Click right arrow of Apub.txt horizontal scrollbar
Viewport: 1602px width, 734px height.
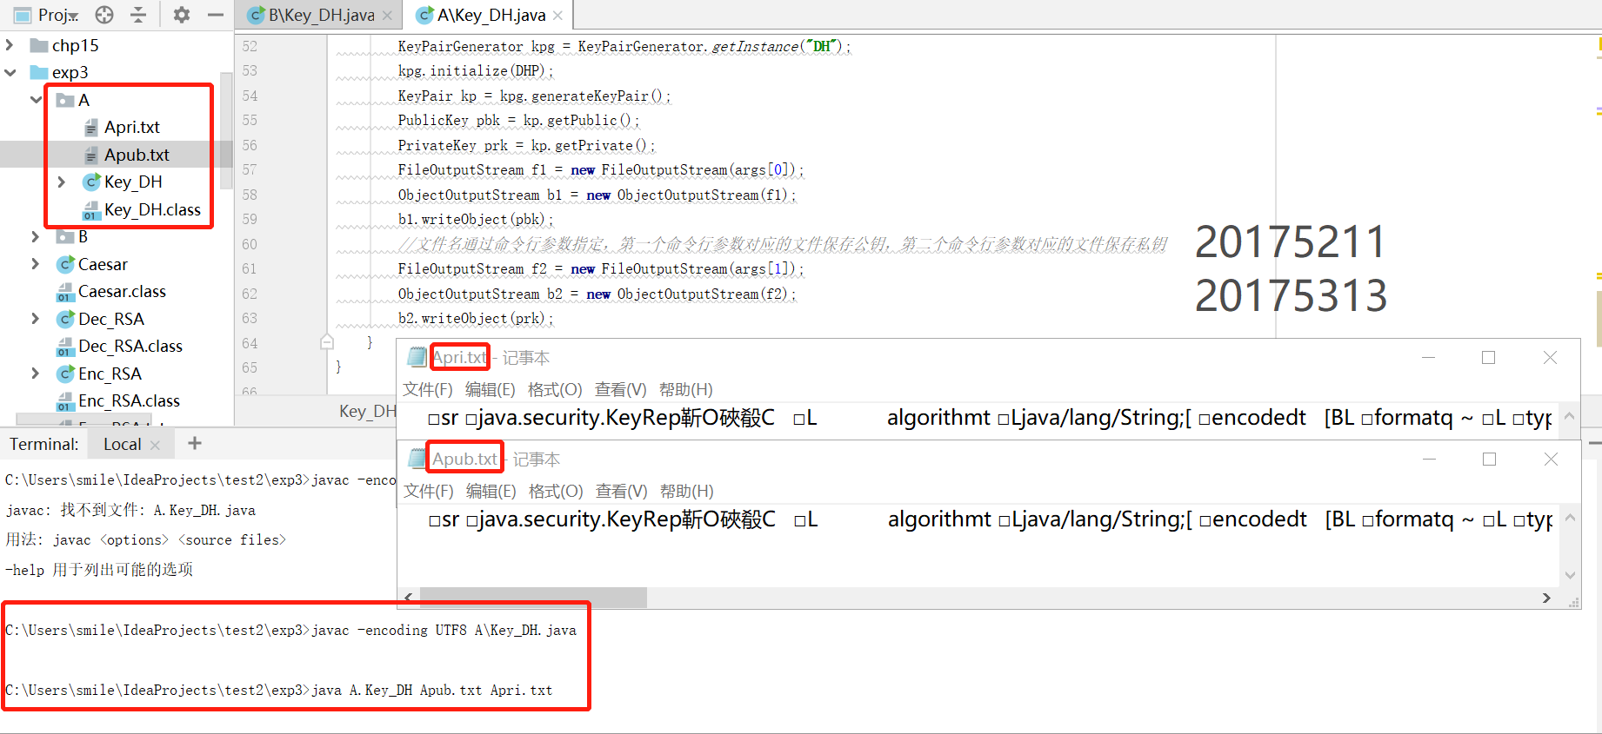tap(1546, 598)
